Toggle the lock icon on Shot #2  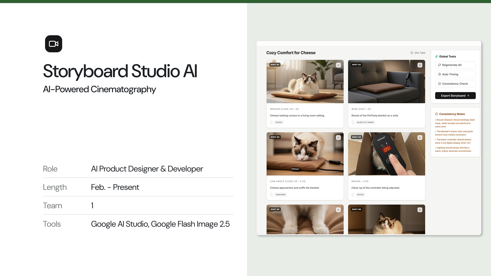point(420,65)
